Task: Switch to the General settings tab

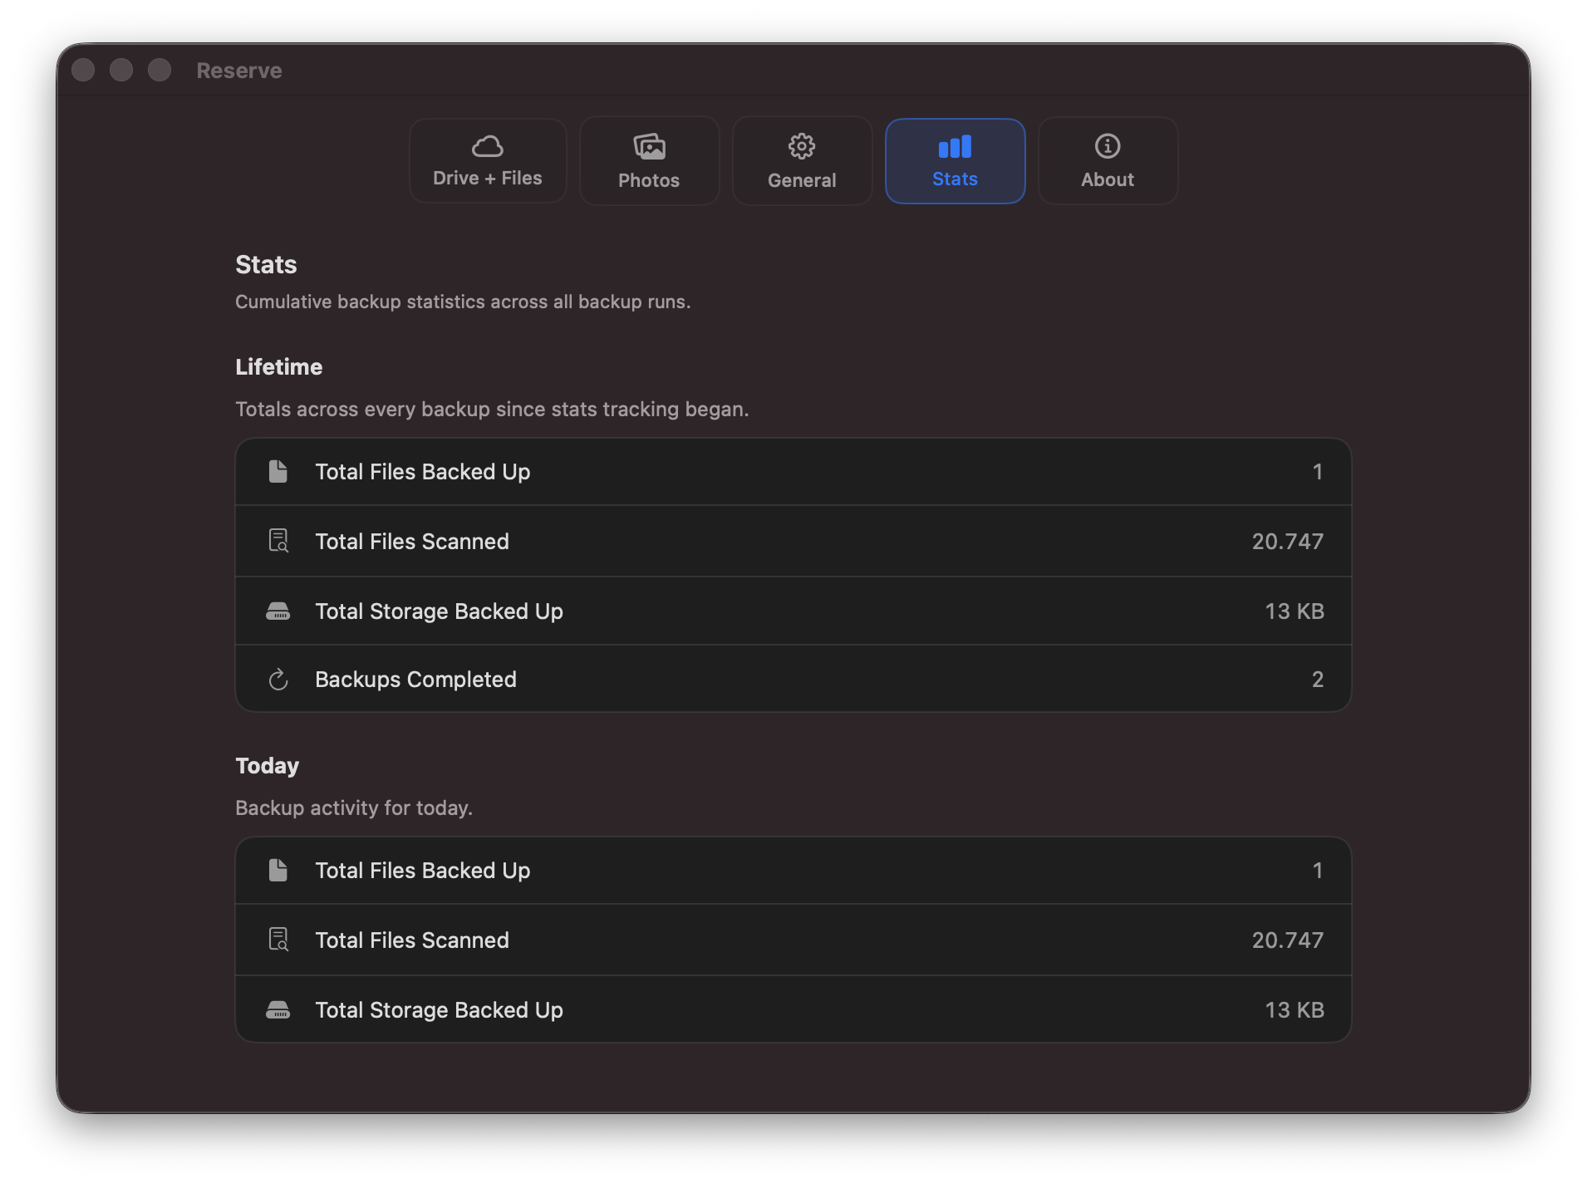Action: [801, 160]
